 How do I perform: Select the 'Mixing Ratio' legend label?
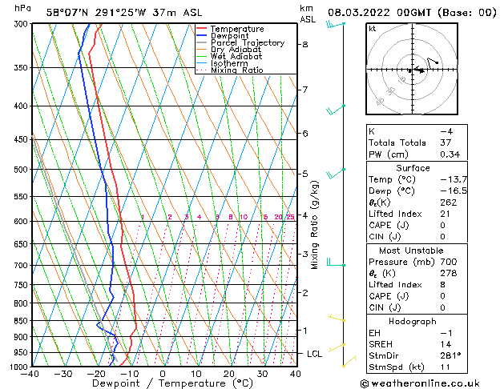coord(237,70)
